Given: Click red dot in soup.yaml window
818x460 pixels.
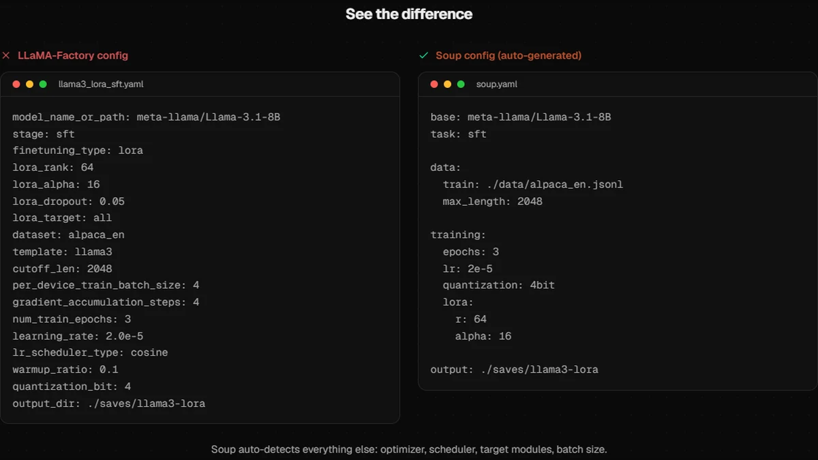Looking at the screenshot, I should tap(434, 85).
